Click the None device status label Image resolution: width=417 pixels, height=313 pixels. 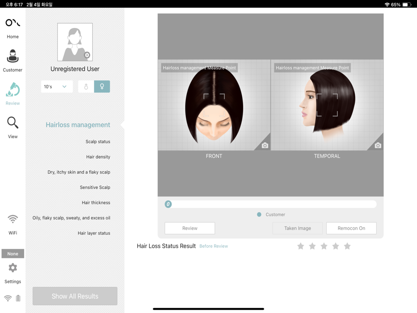(x=13, y=254)
